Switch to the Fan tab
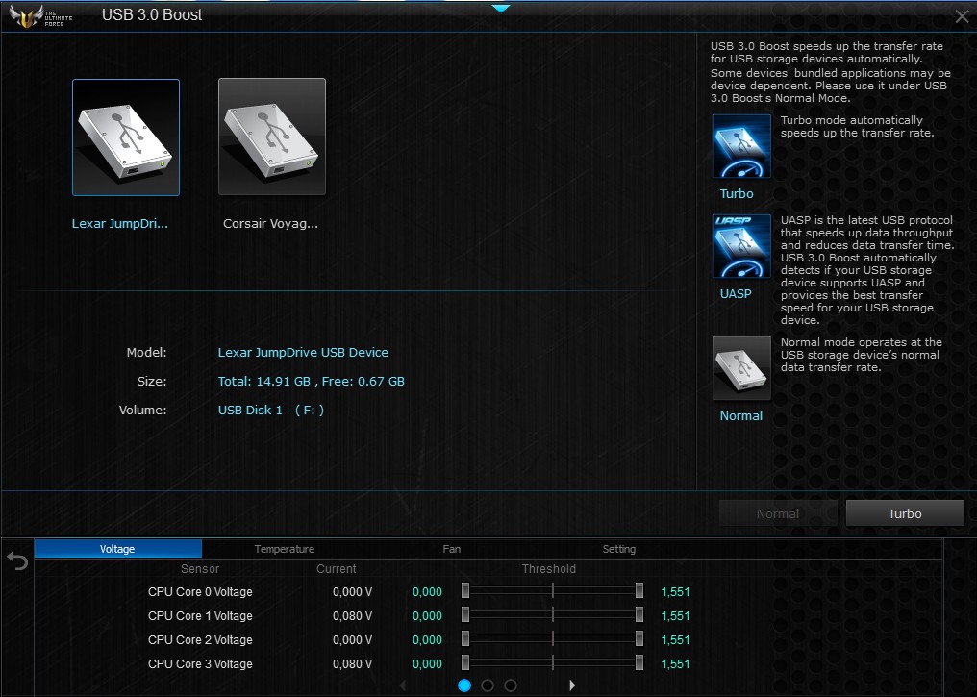The width and height of the screenshot is (977, 697). coord(452,549)
